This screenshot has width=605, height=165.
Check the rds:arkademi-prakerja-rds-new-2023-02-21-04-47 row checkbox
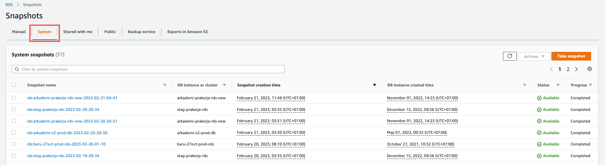[14, 98]
